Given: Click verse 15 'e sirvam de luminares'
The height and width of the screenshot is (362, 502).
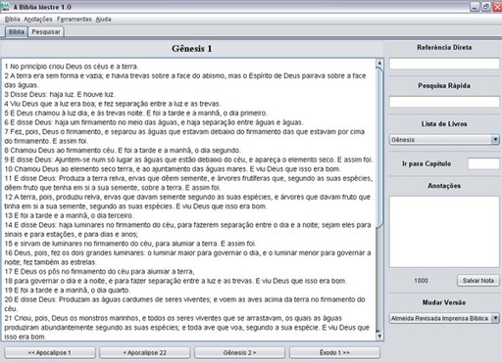Looking at the screenshot, I should pos(130,244).
